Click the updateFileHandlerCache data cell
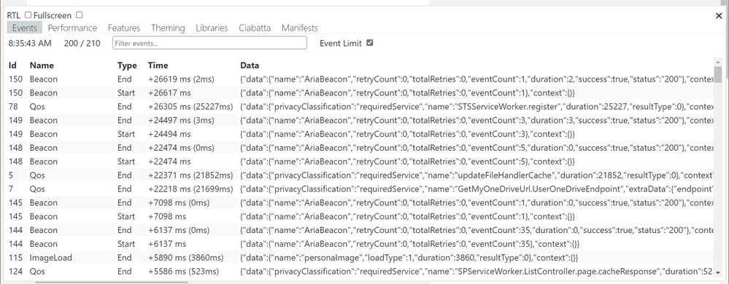The image size is (729, 284). pos(477,175)
